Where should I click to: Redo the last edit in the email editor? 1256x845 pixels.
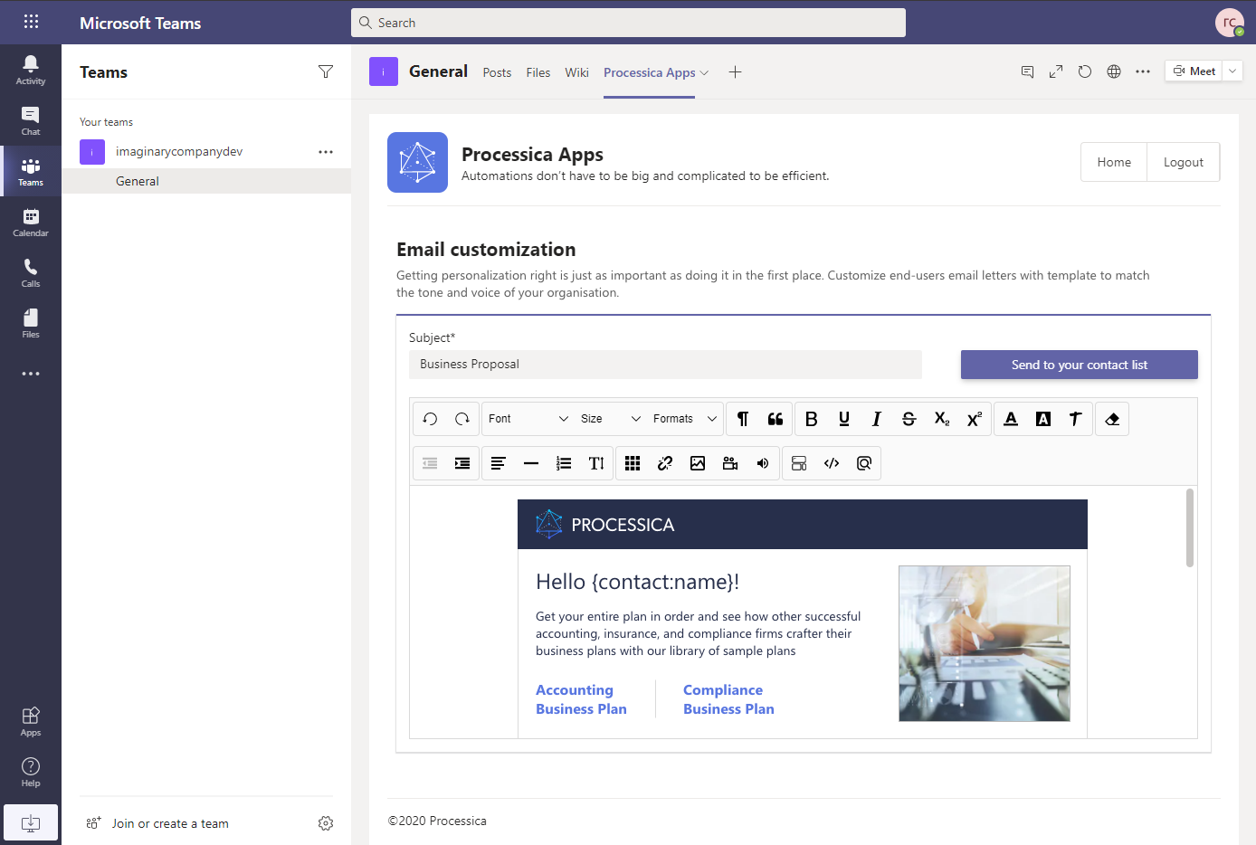point(462,419)
